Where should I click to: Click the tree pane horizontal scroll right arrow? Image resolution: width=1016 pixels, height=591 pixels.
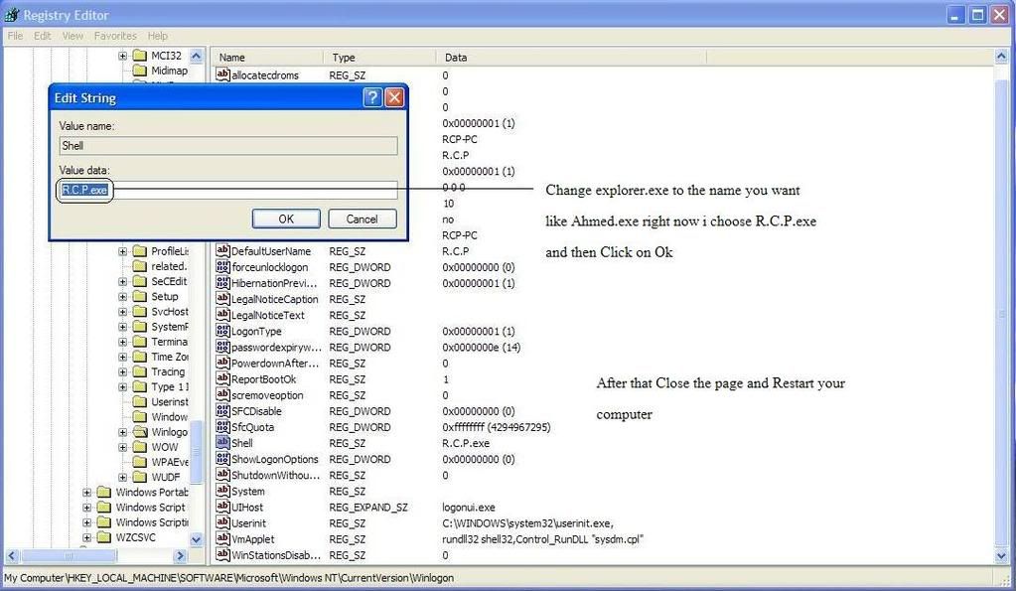181,555
